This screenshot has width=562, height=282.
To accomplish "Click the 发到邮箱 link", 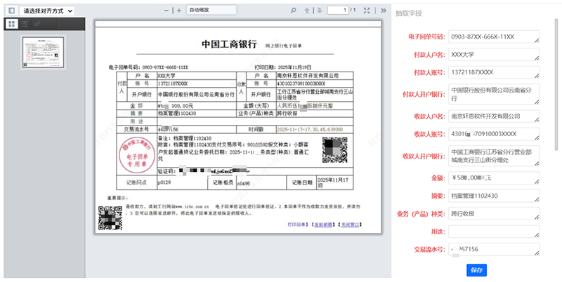I will 324,224.
